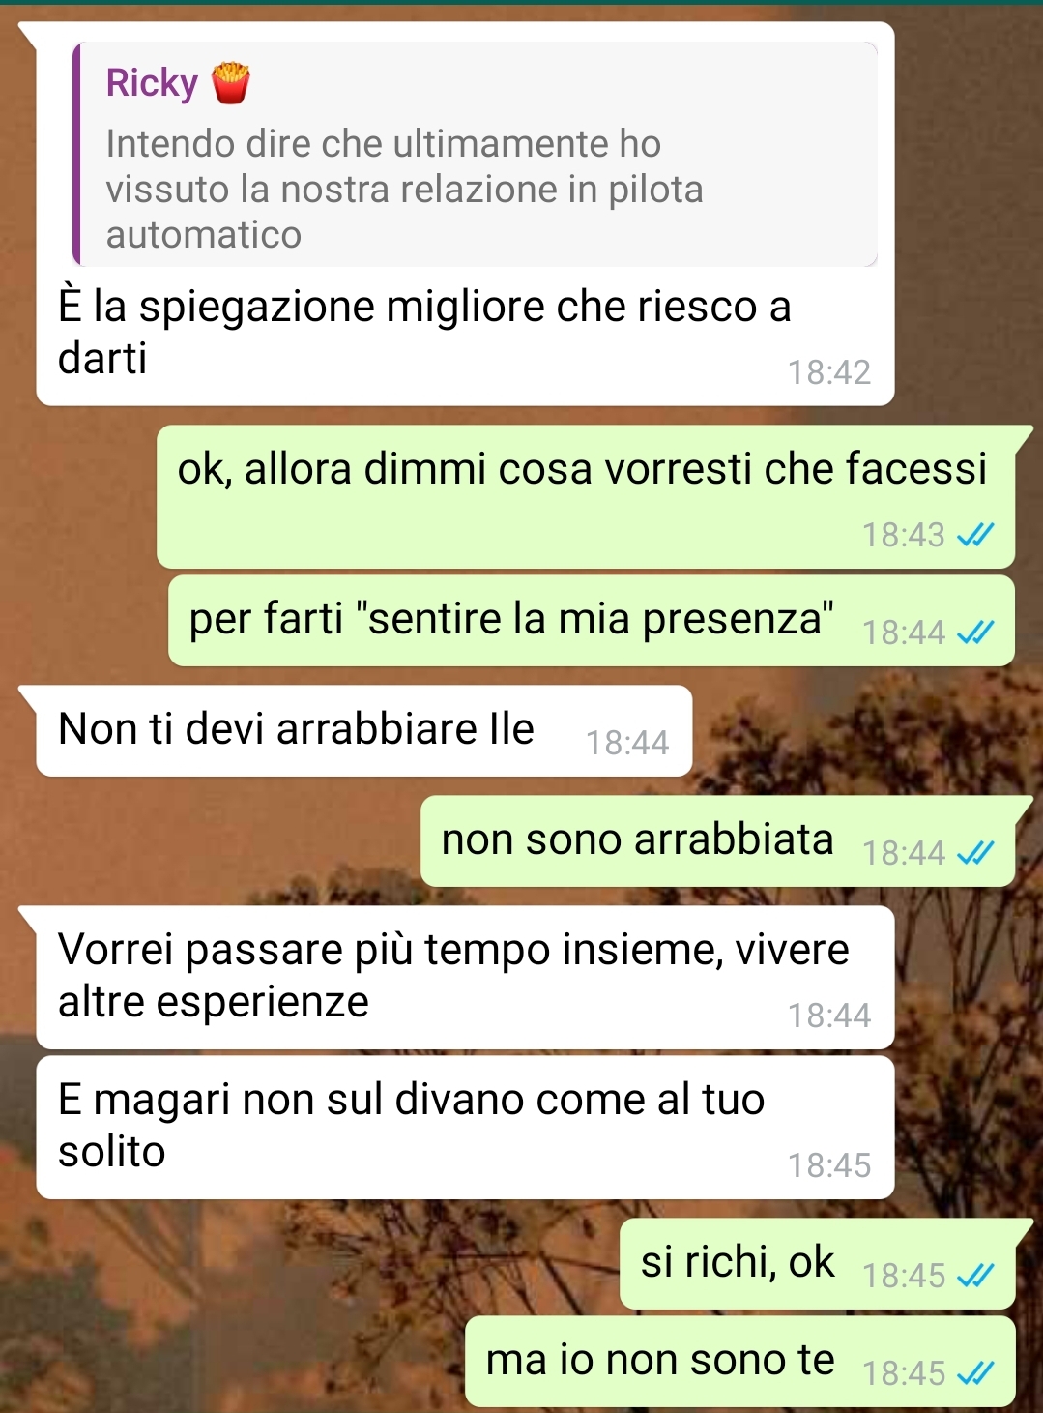The height and width of the screenshot is (1413, 1043).
Task: Select the message "Non ti devi arrabbiare Ile"
Action: [x=363, y=731]
